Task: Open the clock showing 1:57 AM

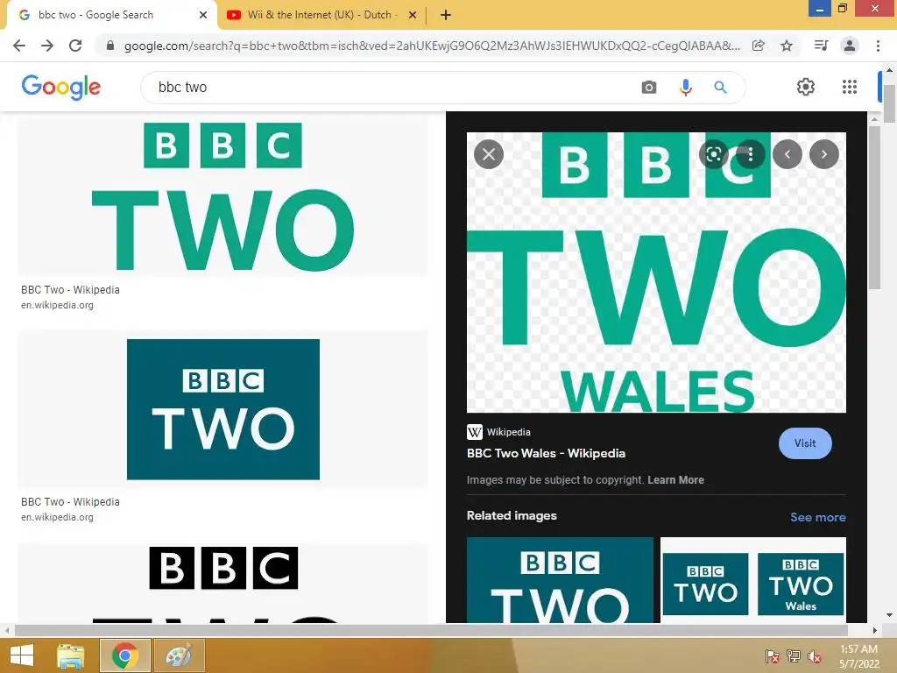Action: 858,656
